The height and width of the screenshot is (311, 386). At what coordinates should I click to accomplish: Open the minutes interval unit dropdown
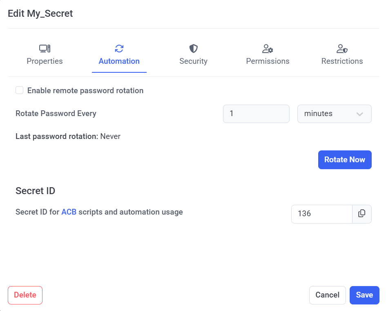pyautogui.click(x=334, y=114)
